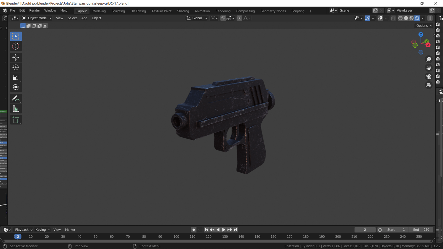
Task: Switch to Material Preview shading
Action: coord(412,18)
